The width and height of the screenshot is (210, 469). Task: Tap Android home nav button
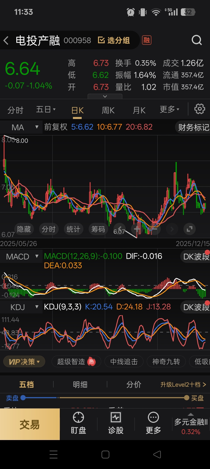pyautogui.click(x=105, y=454)
